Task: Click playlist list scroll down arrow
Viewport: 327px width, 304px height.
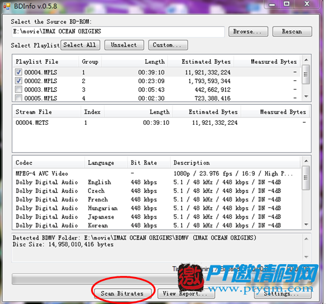Action: coord(306,96)
